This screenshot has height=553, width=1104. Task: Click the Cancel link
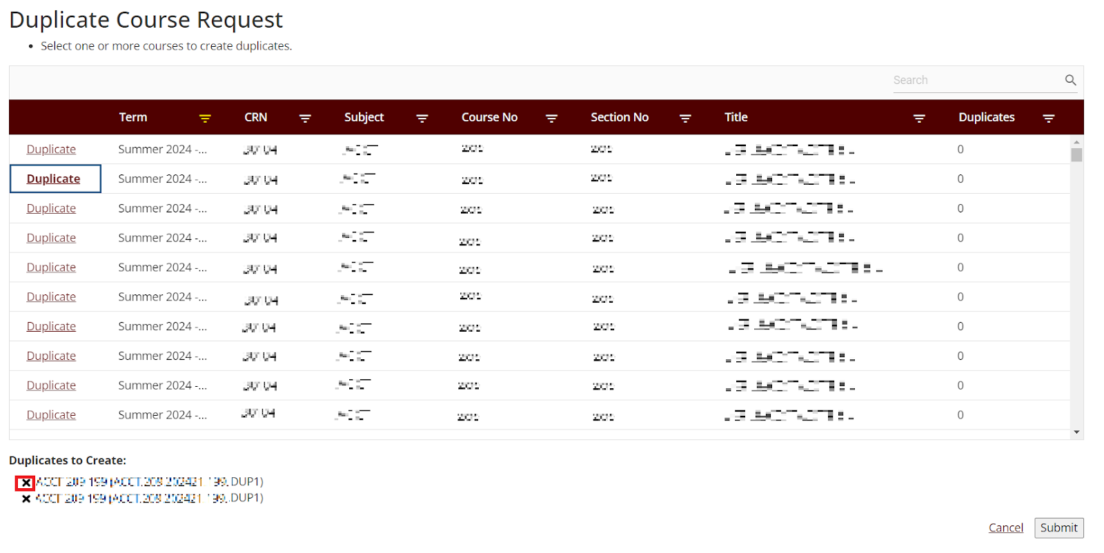[1005, 527]
